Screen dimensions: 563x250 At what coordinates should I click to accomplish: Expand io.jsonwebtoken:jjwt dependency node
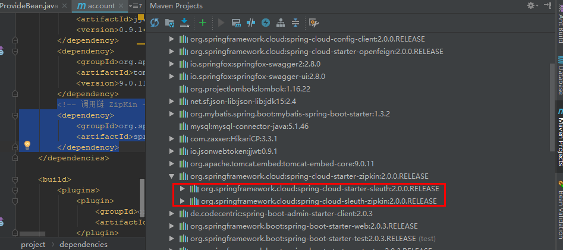click(172, 151)
